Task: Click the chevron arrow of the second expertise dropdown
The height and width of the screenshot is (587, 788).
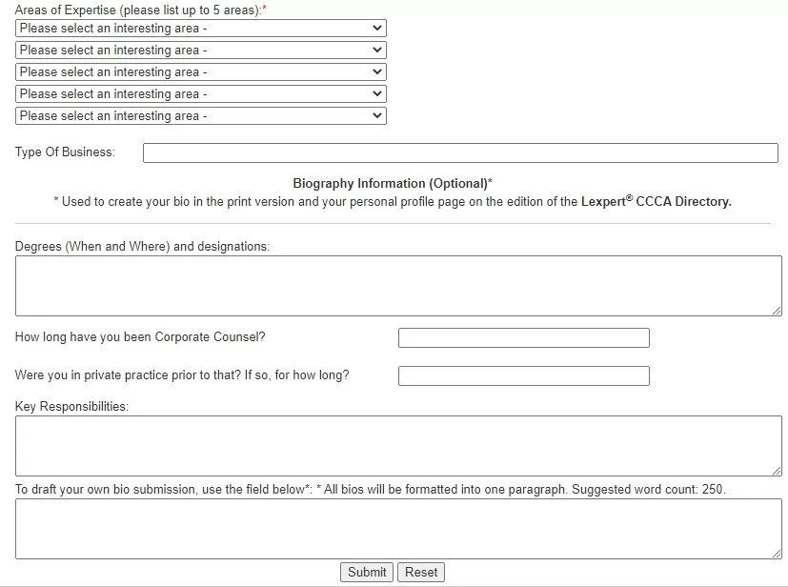Action: (377, 50)
